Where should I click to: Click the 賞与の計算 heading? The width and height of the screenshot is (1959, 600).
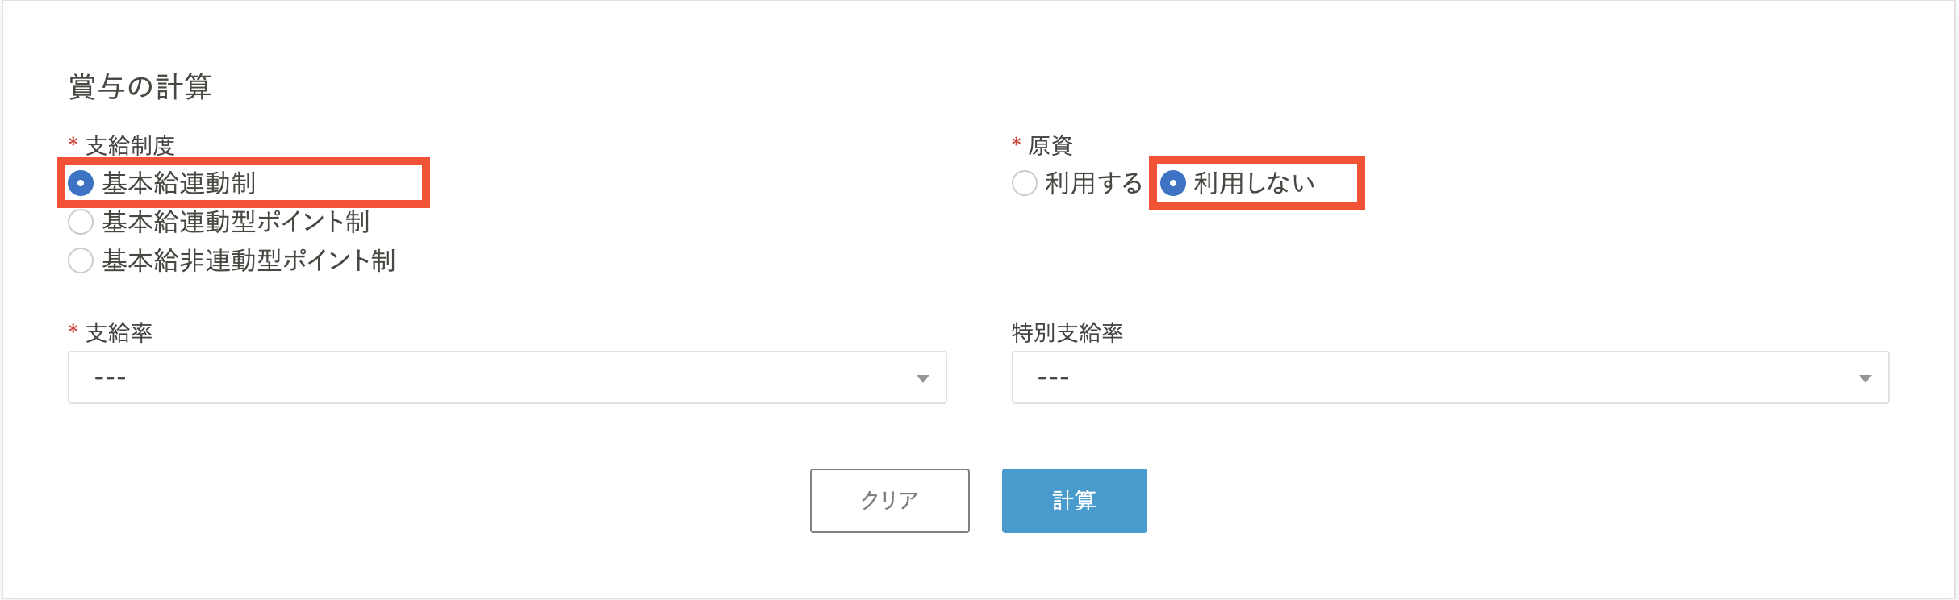point(140,86)
